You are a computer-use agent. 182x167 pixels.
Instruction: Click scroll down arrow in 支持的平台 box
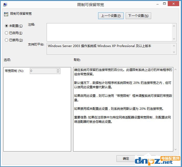pyautogui.click(x=174, y=52)
